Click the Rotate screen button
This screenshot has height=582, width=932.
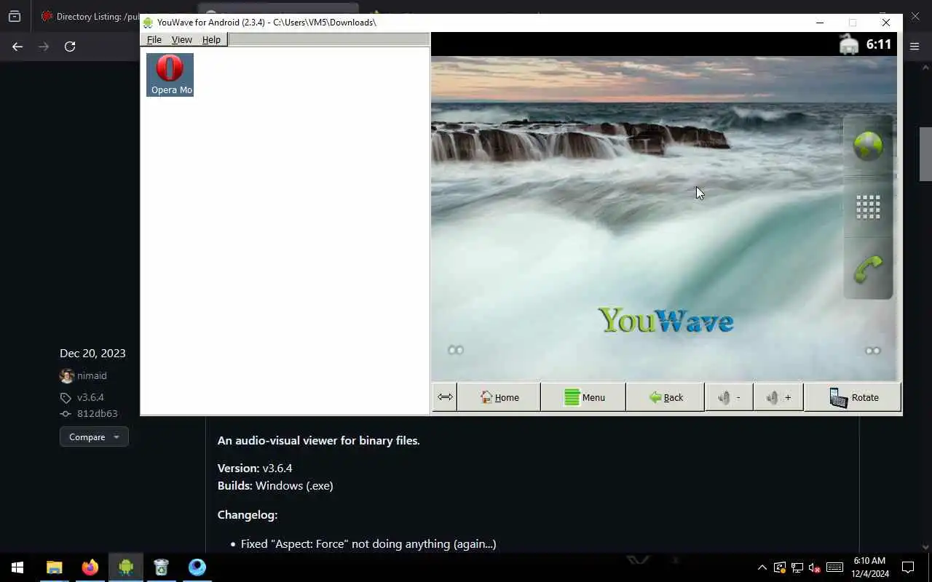[853, 397]
